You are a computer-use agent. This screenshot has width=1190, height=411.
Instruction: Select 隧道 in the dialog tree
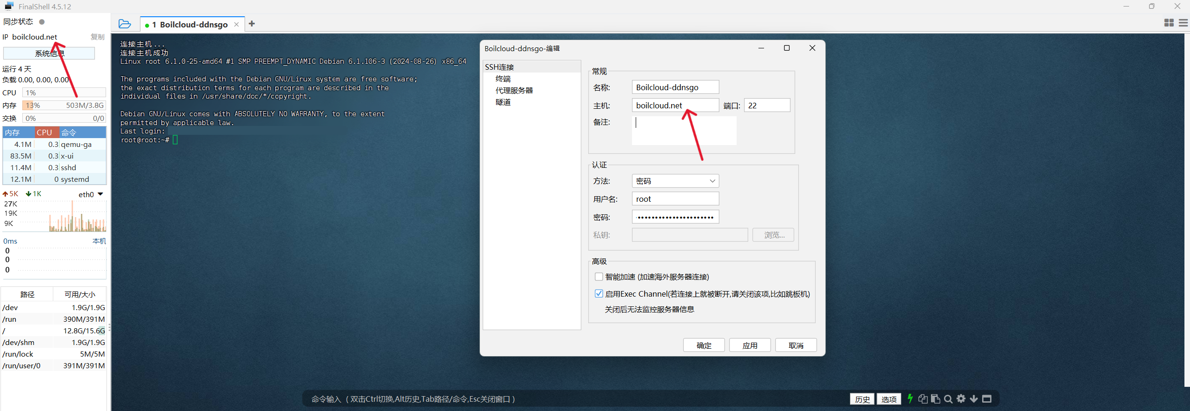503,102
